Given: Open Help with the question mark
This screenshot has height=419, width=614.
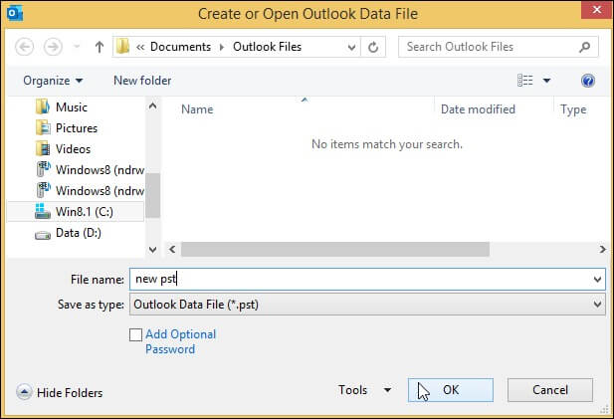Looking at the screenshot, I should [x=588, y=81].
